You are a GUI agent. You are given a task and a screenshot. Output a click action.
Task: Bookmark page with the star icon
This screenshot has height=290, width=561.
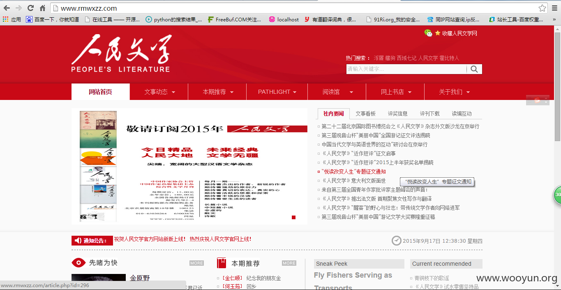click(543, 8)
